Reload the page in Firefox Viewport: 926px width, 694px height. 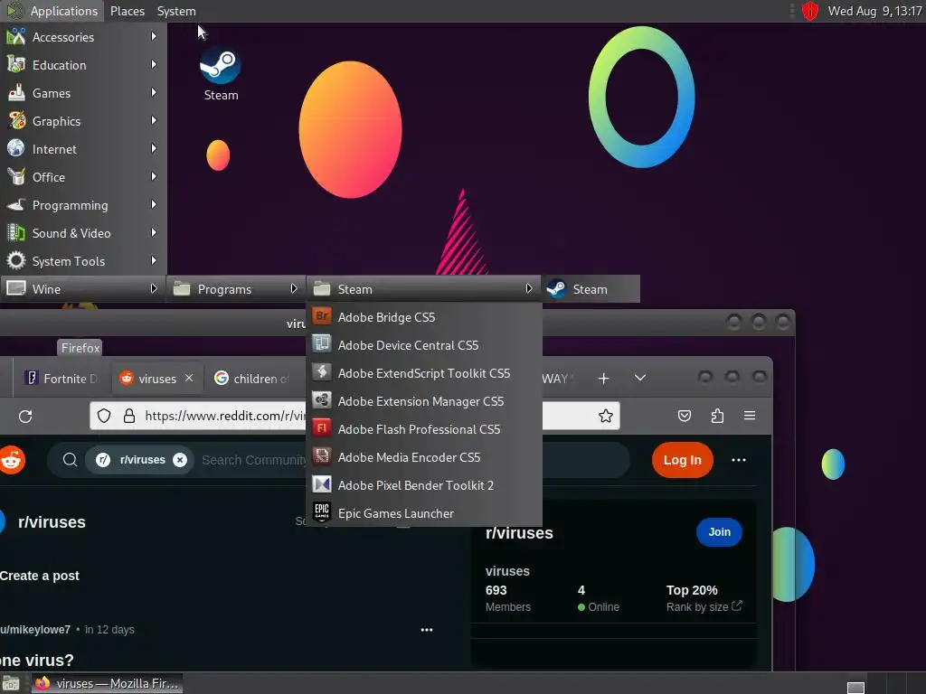coord(25,416)
